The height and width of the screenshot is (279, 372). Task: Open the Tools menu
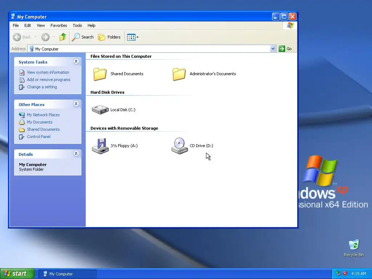(77, 25)
